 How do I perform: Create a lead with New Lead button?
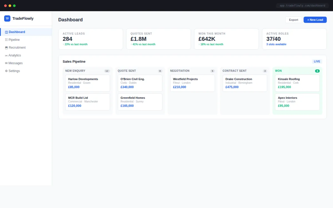pyautogui.click(x=315, y=20)
